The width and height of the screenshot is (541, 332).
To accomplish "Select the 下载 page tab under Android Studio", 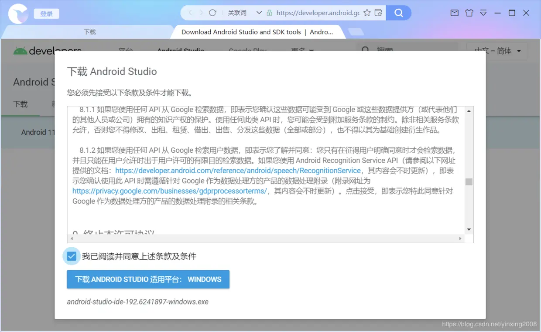I will (x=21, y=104).
